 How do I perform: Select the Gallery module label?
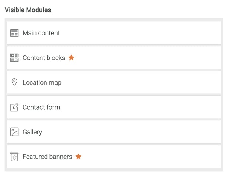click(32, 132)
